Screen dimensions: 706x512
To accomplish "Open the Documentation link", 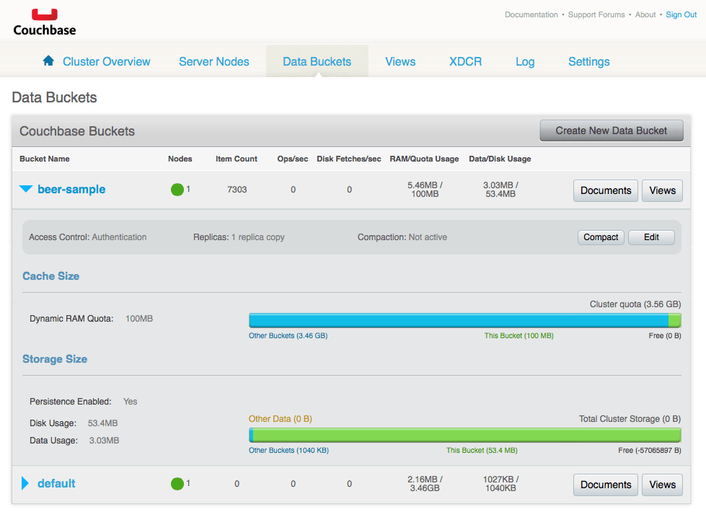I will click(x=531, y=14).
